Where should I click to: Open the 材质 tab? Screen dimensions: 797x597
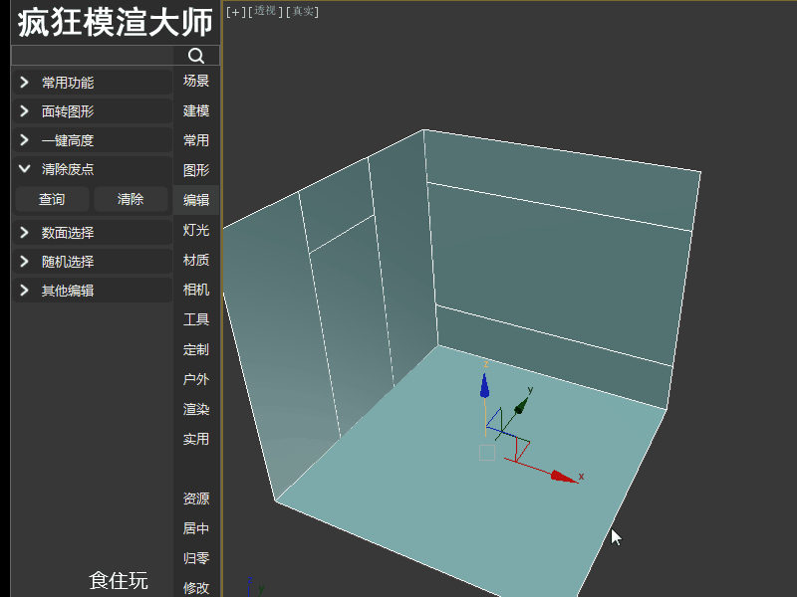point(196,260)
